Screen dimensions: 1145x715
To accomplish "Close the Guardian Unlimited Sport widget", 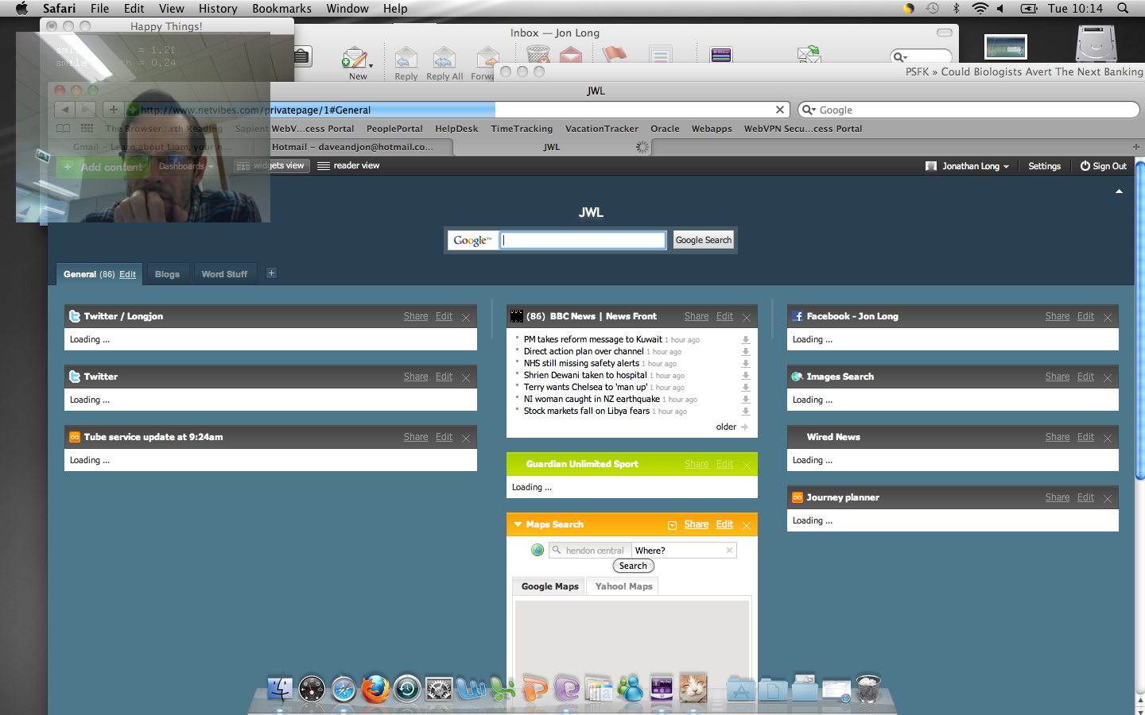I will pyautogui.click(x=747, y=465).
